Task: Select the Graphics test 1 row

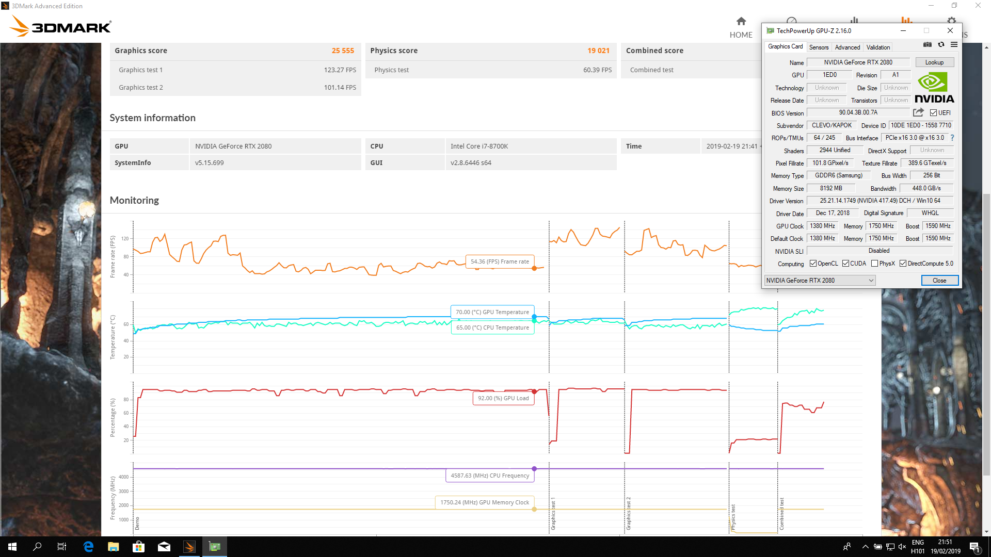Action: click(235, 70)
